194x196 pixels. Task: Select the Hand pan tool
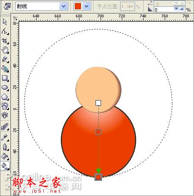[x=5, y=50]
